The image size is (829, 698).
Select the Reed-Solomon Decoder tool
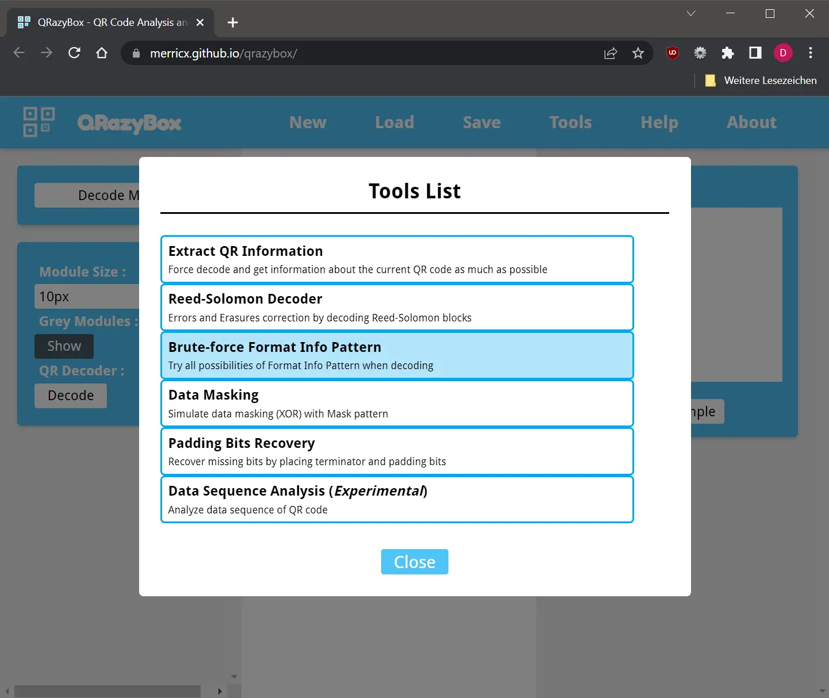[397, 308]
